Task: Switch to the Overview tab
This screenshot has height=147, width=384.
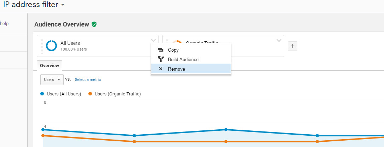Action: coord(50,66)
